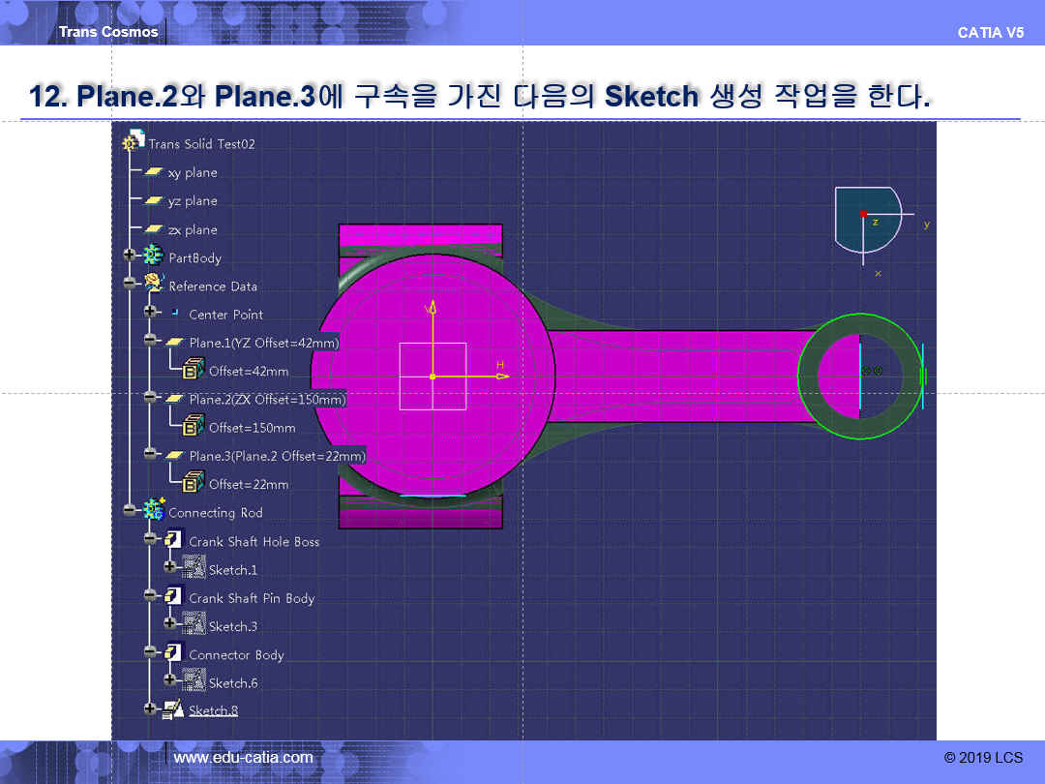Collapse the Connecting Rod node
Viewport: 1045px width, 784px height.
(x=130, y=510)
